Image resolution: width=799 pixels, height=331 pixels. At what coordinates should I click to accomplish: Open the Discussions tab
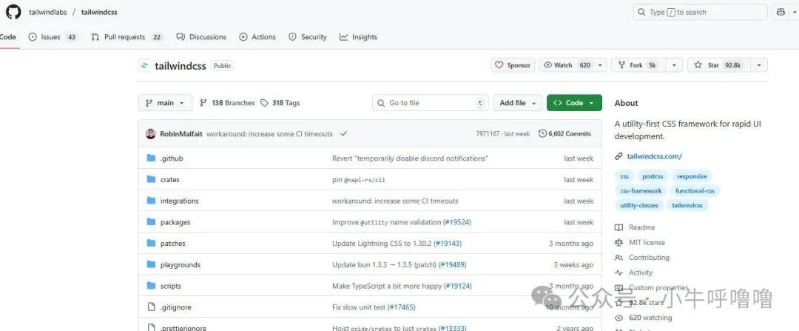pyautogui.click(x=201, y=37)
